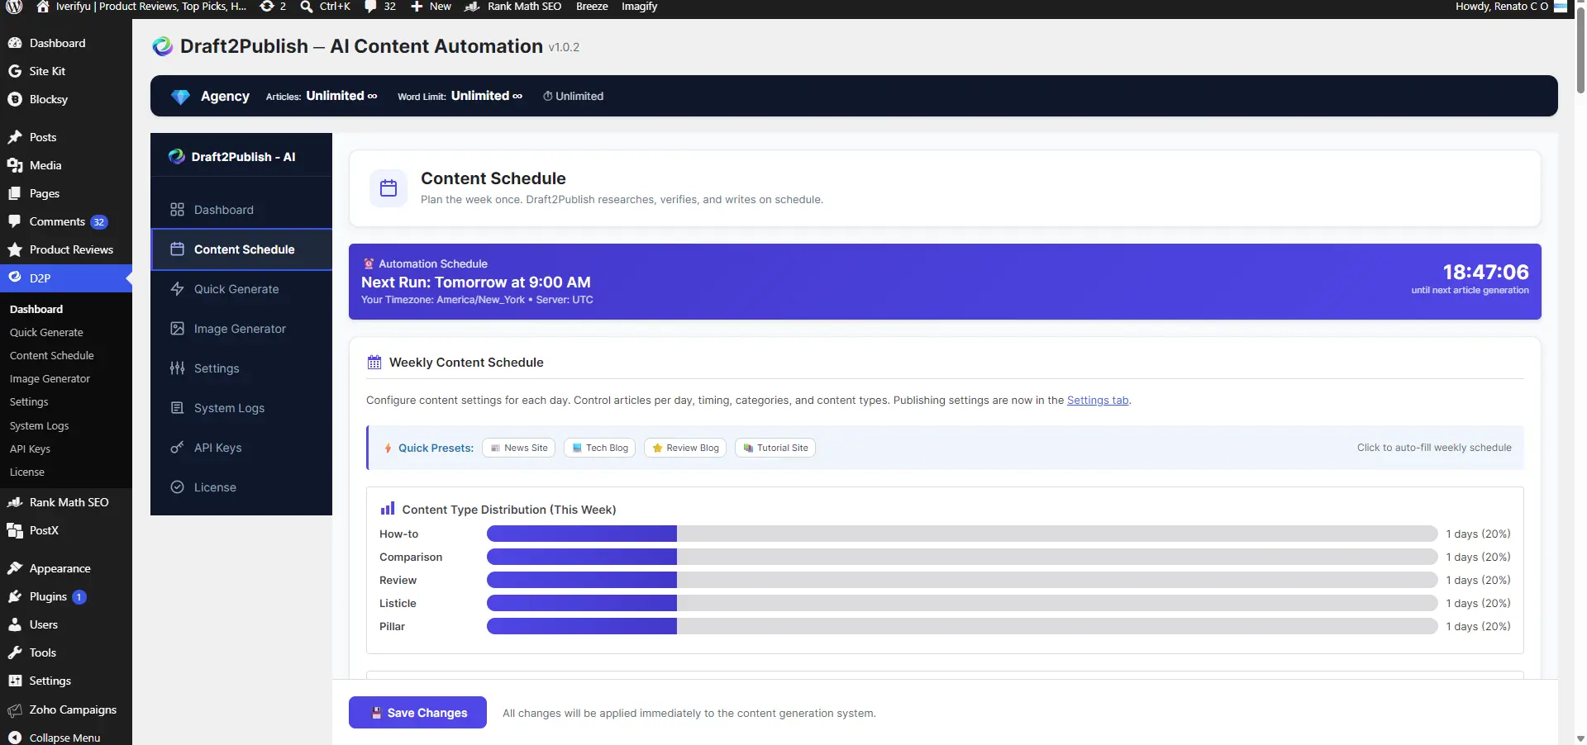This screenshot has width=1587, height=745.
Task: Click the Weekly Content Schedule calendar icon
Action: pyautogui.click(x=374, y=363)
